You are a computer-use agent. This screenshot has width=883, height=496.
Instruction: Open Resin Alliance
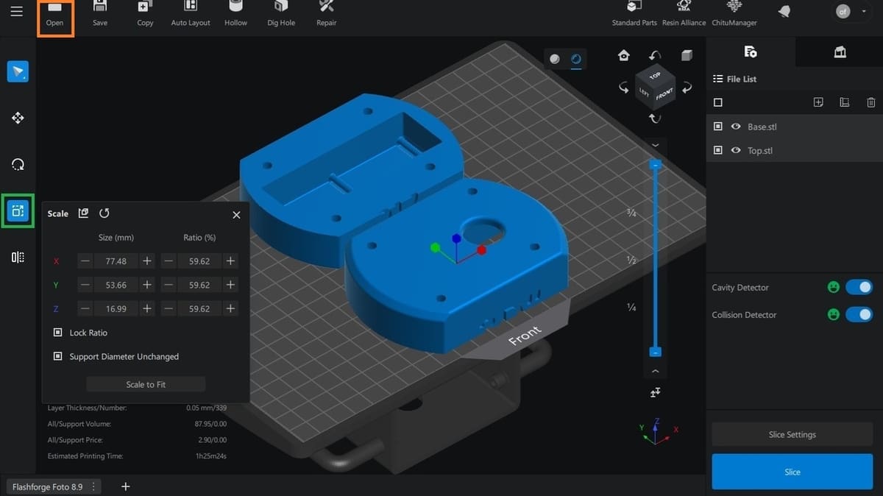pos(684,14)
